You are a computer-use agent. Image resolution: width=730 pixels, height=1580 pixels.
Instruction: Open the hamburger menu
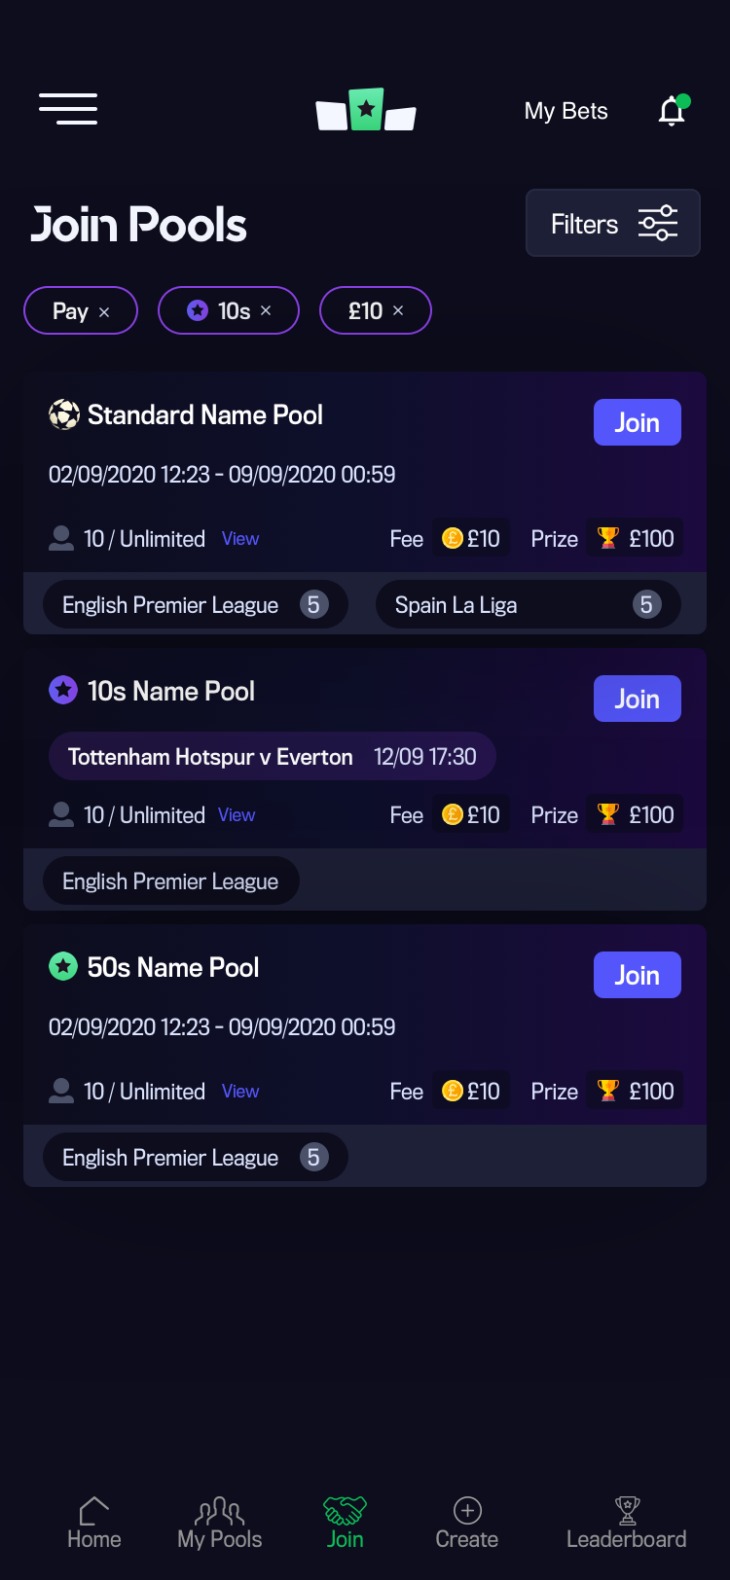(x=68, y=109)
